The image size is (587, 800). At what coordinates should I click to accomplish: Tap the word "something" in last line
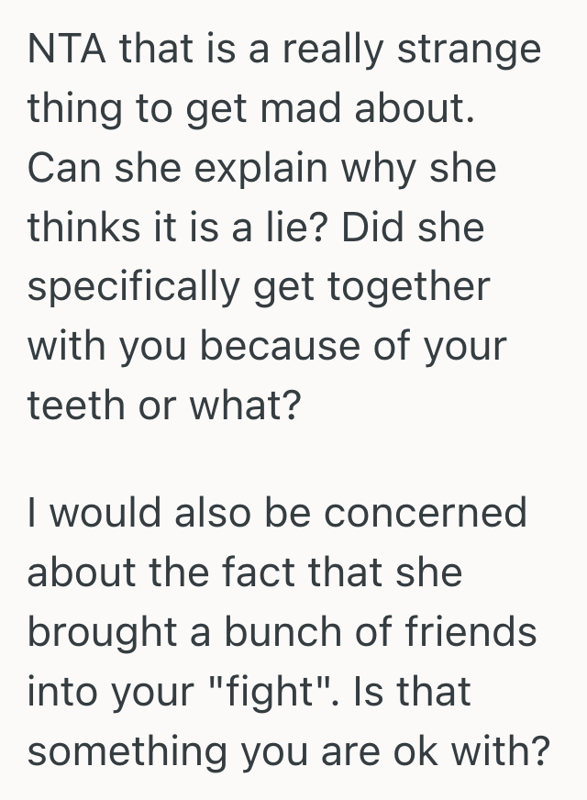[127, 750]
